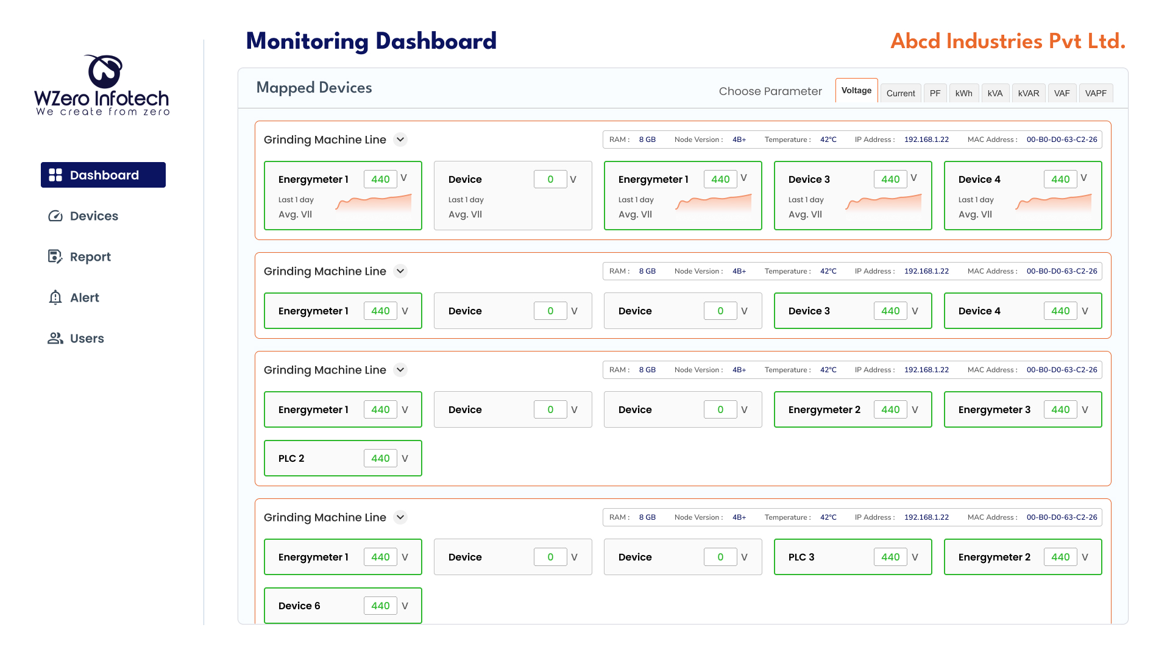Click the 440 value in Device 6 card
Screen dimensions: 1170x658
coord(380,606)
